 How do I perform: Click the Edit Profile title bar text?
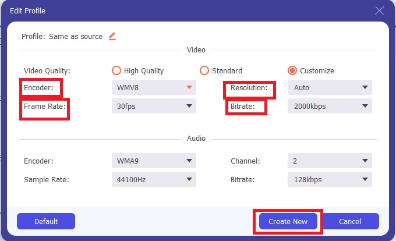coord(27,10)
